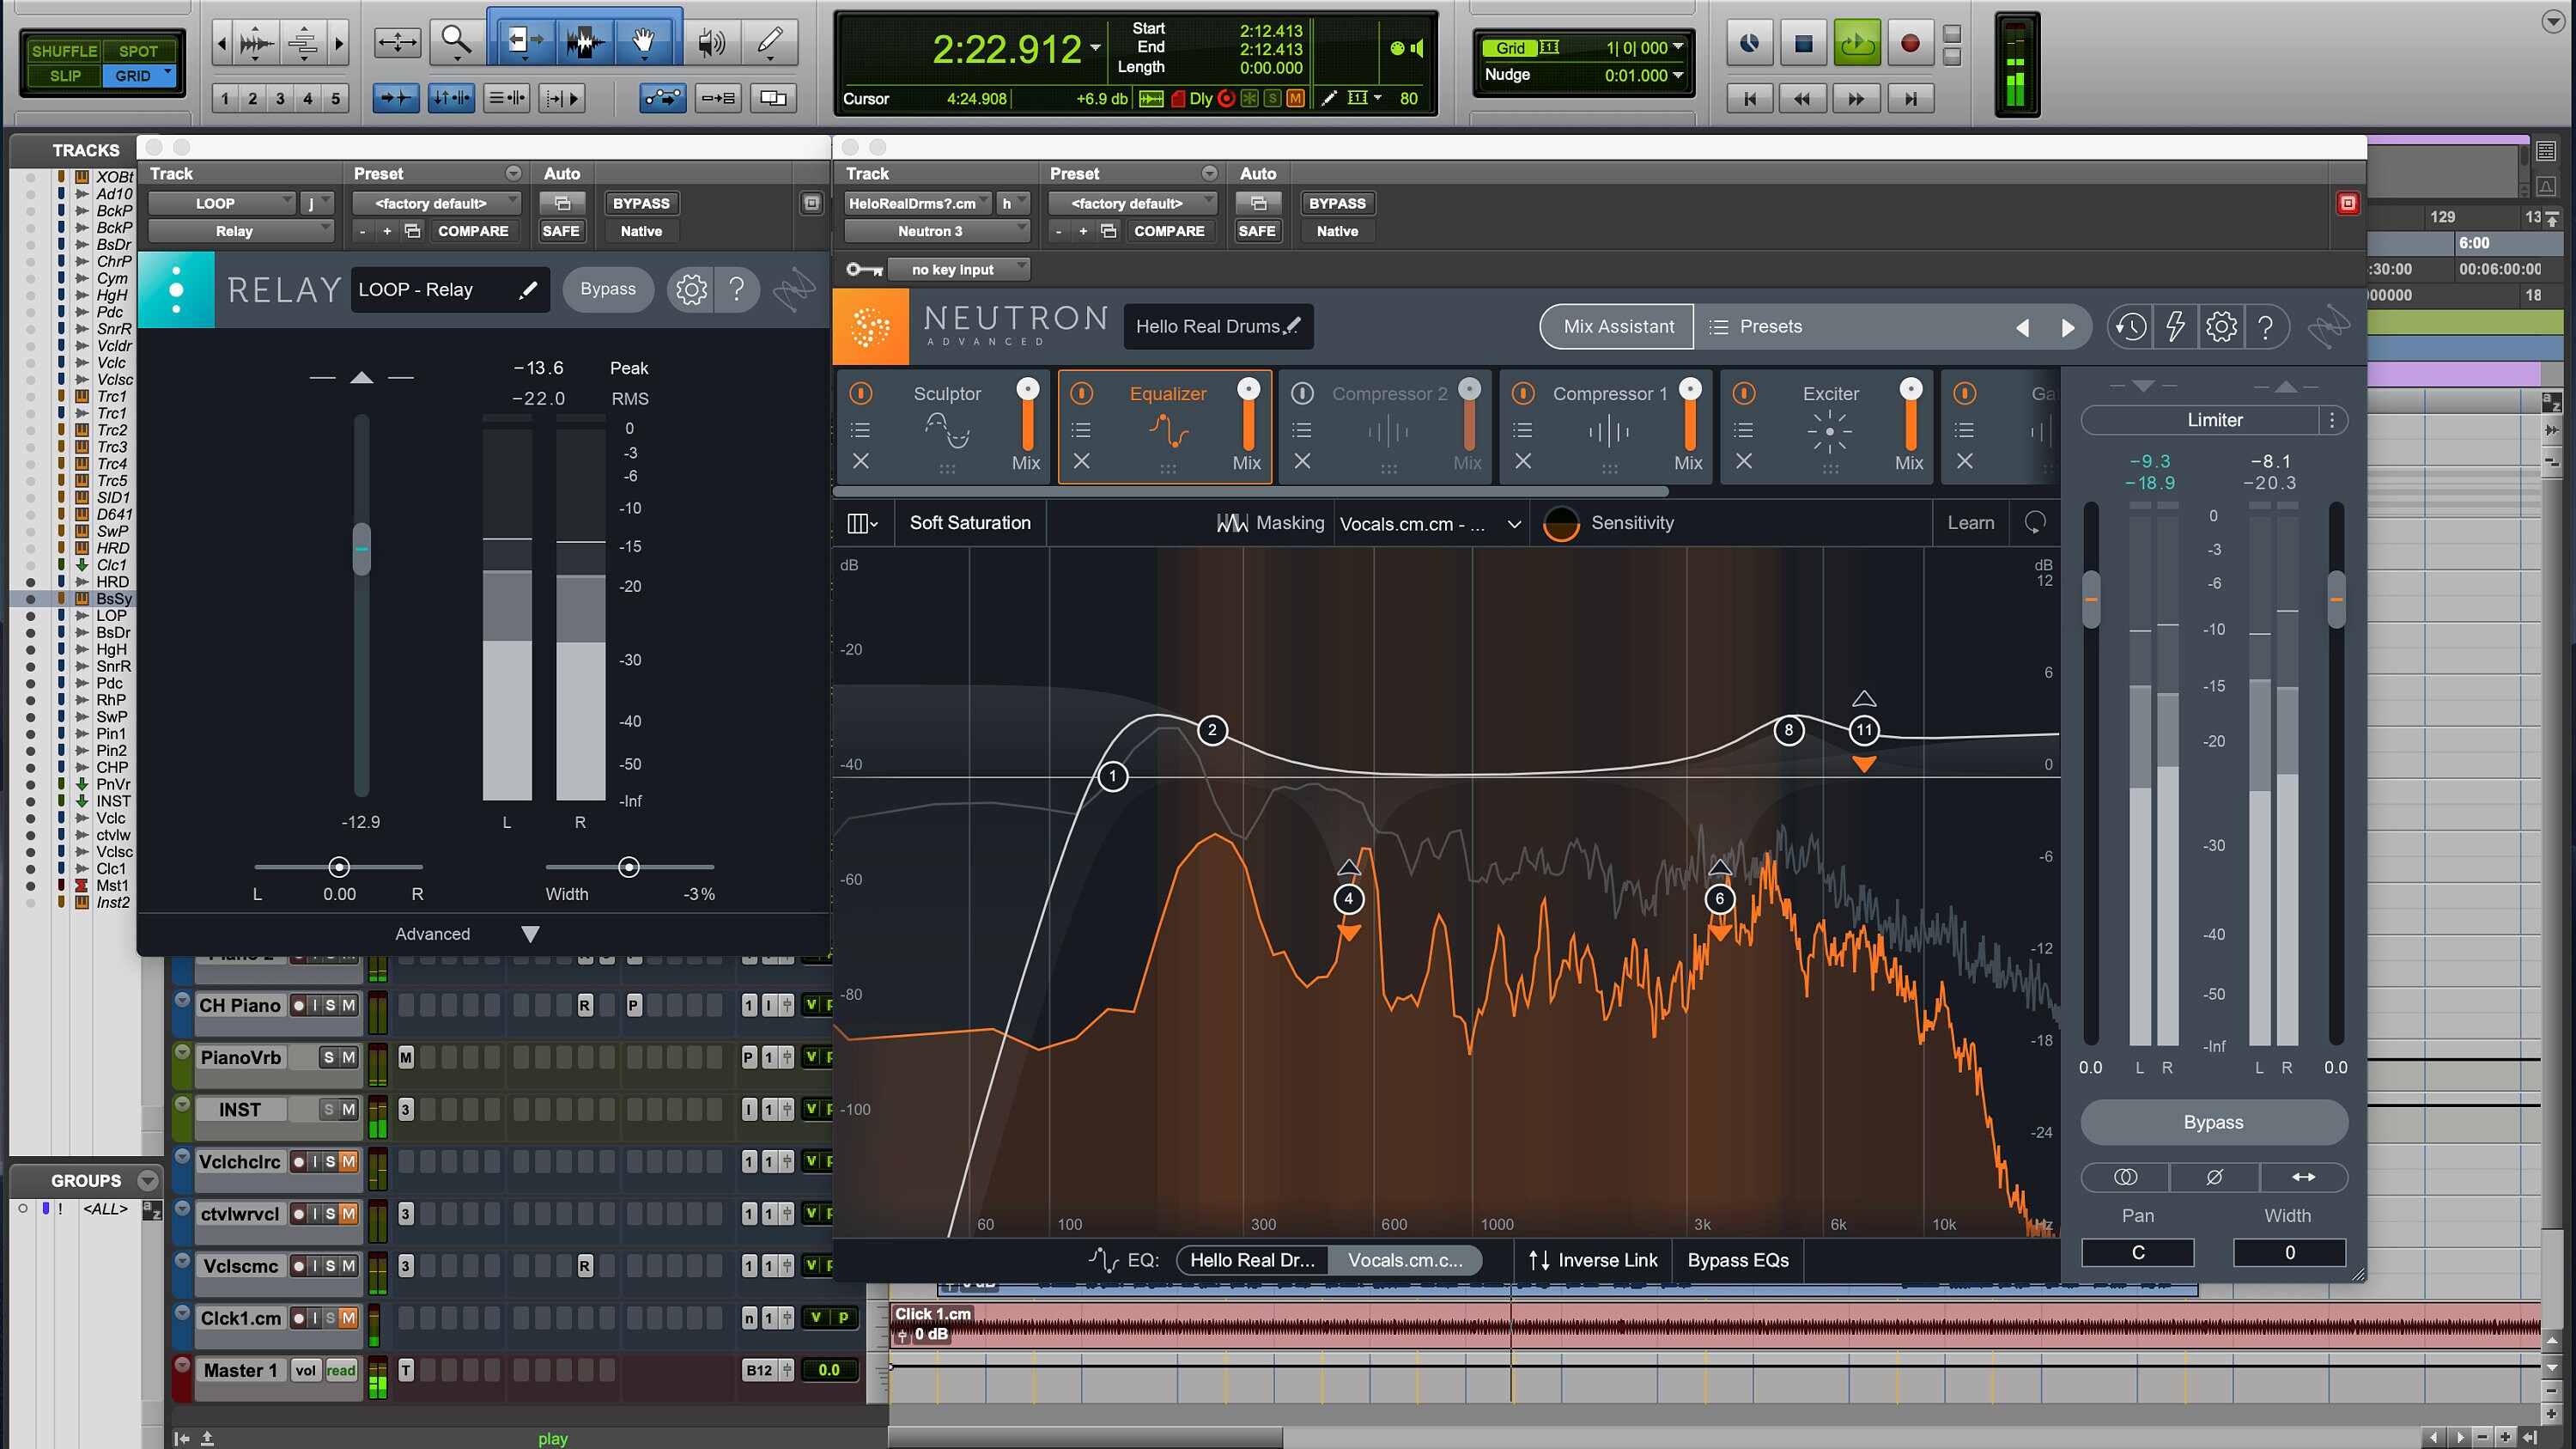Open Relay track selector LOOP dropdown

(223, 203)
